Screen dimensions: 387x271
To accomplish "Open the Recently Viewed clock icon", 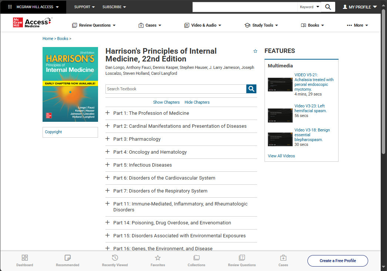I will click(115, 258).
